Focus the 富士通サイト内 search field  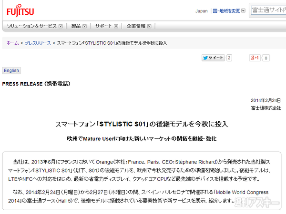(x=268, y=10)
